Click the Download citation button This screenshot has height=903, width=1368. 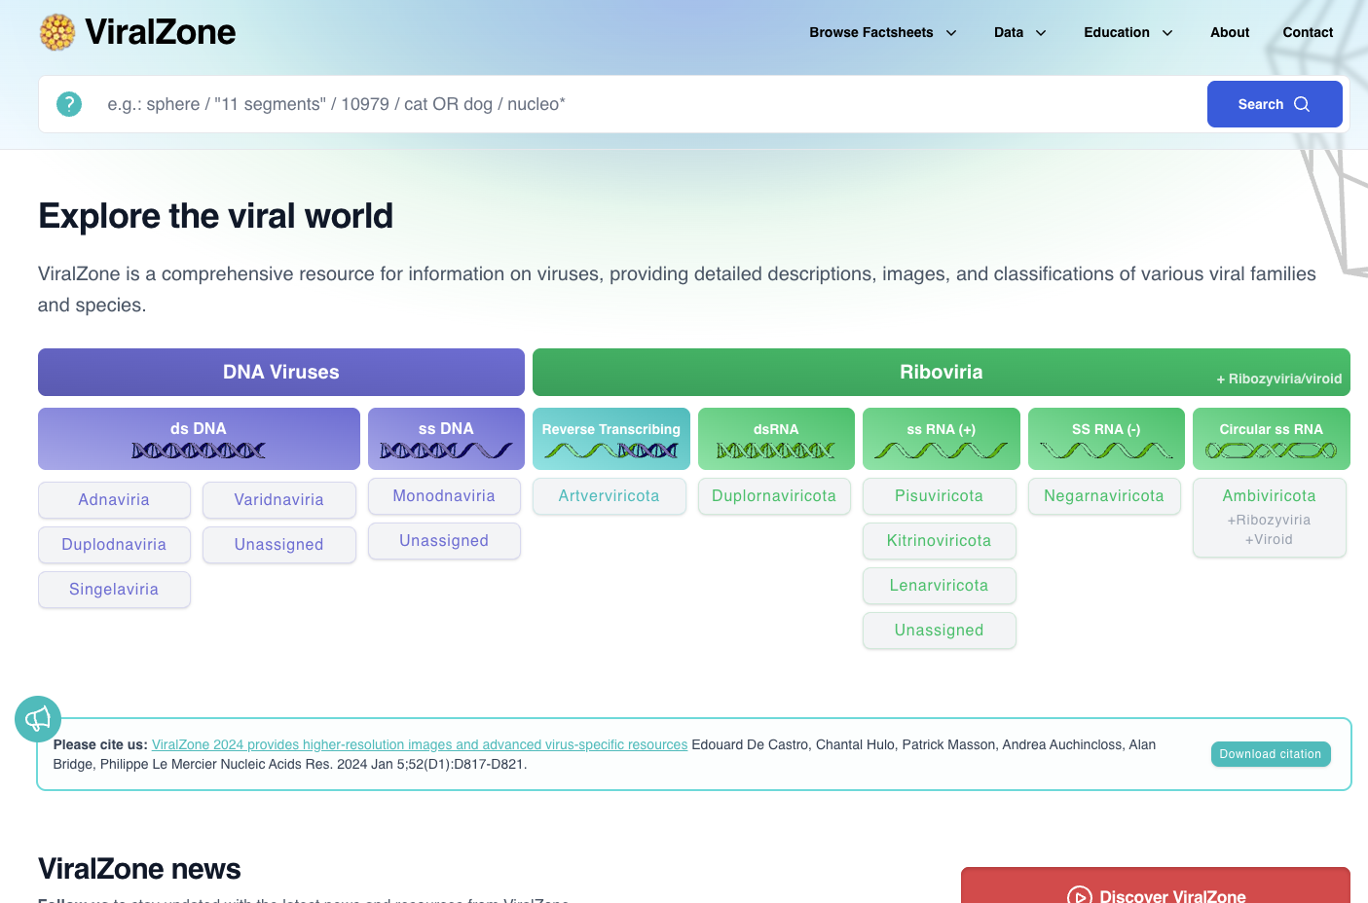[x=1270, y=754]
